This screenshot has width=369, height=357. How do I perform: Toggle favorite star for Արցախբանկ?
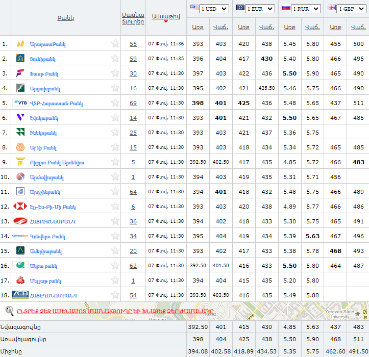(x=115, y=88)
